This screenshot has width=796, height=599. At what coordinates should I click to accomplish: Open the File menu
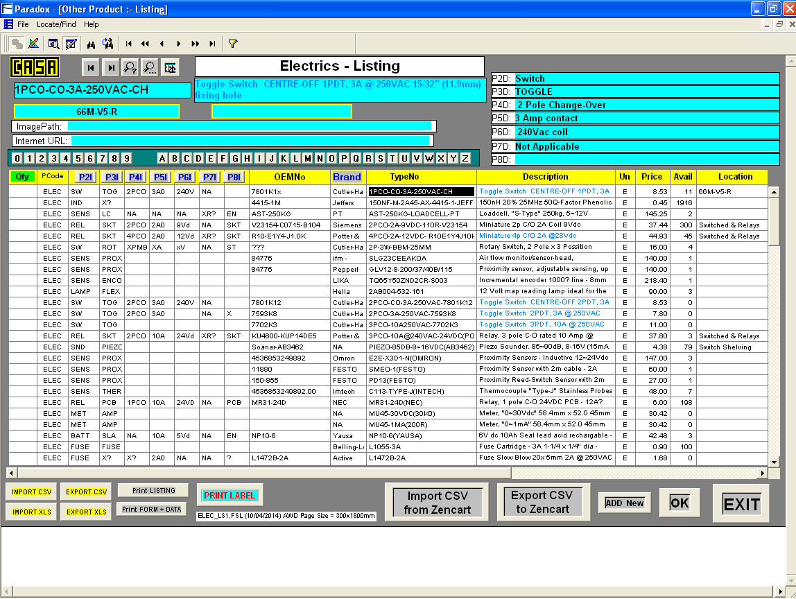tap(23, 24)
